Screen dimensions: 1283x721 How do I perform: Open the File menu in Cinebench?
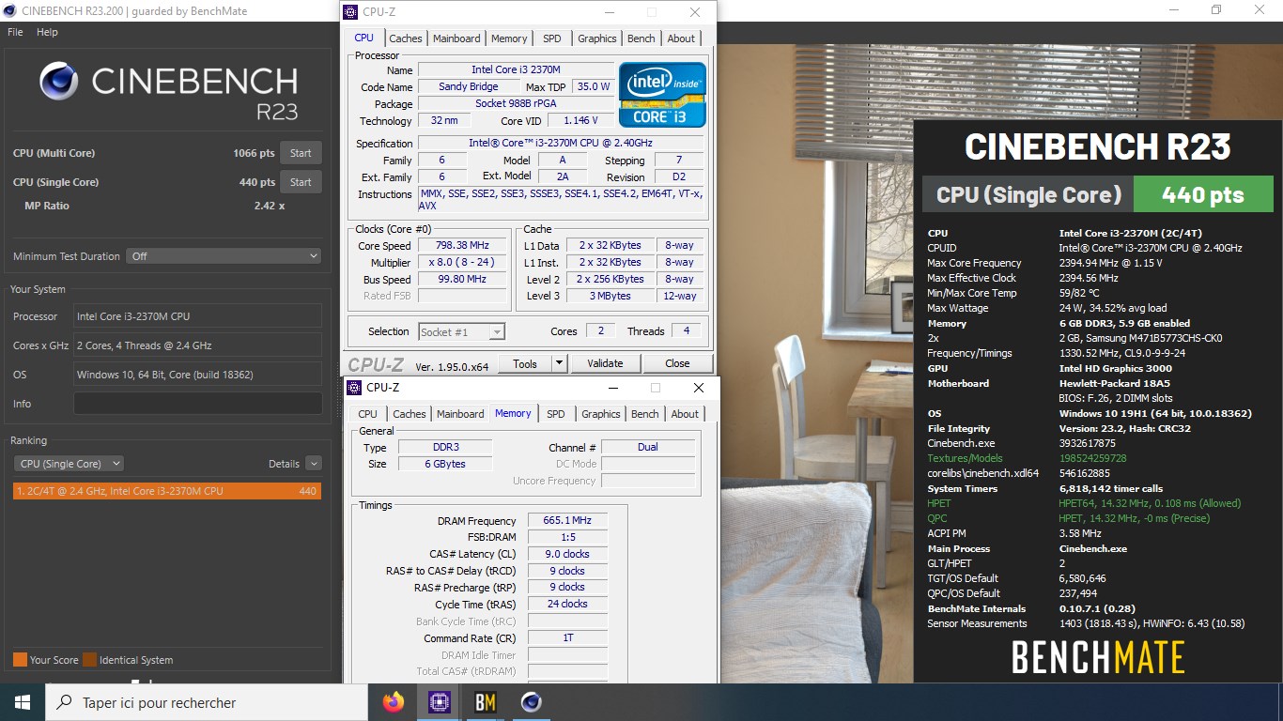15,32
